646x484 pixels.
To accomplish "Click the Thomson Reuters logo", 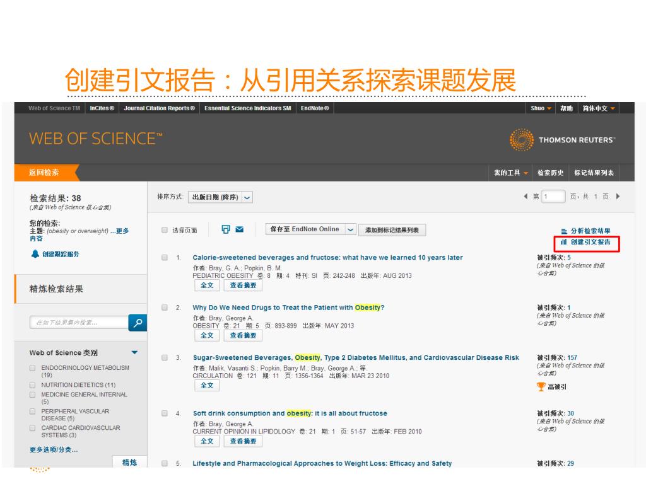I will pos(562,140).
